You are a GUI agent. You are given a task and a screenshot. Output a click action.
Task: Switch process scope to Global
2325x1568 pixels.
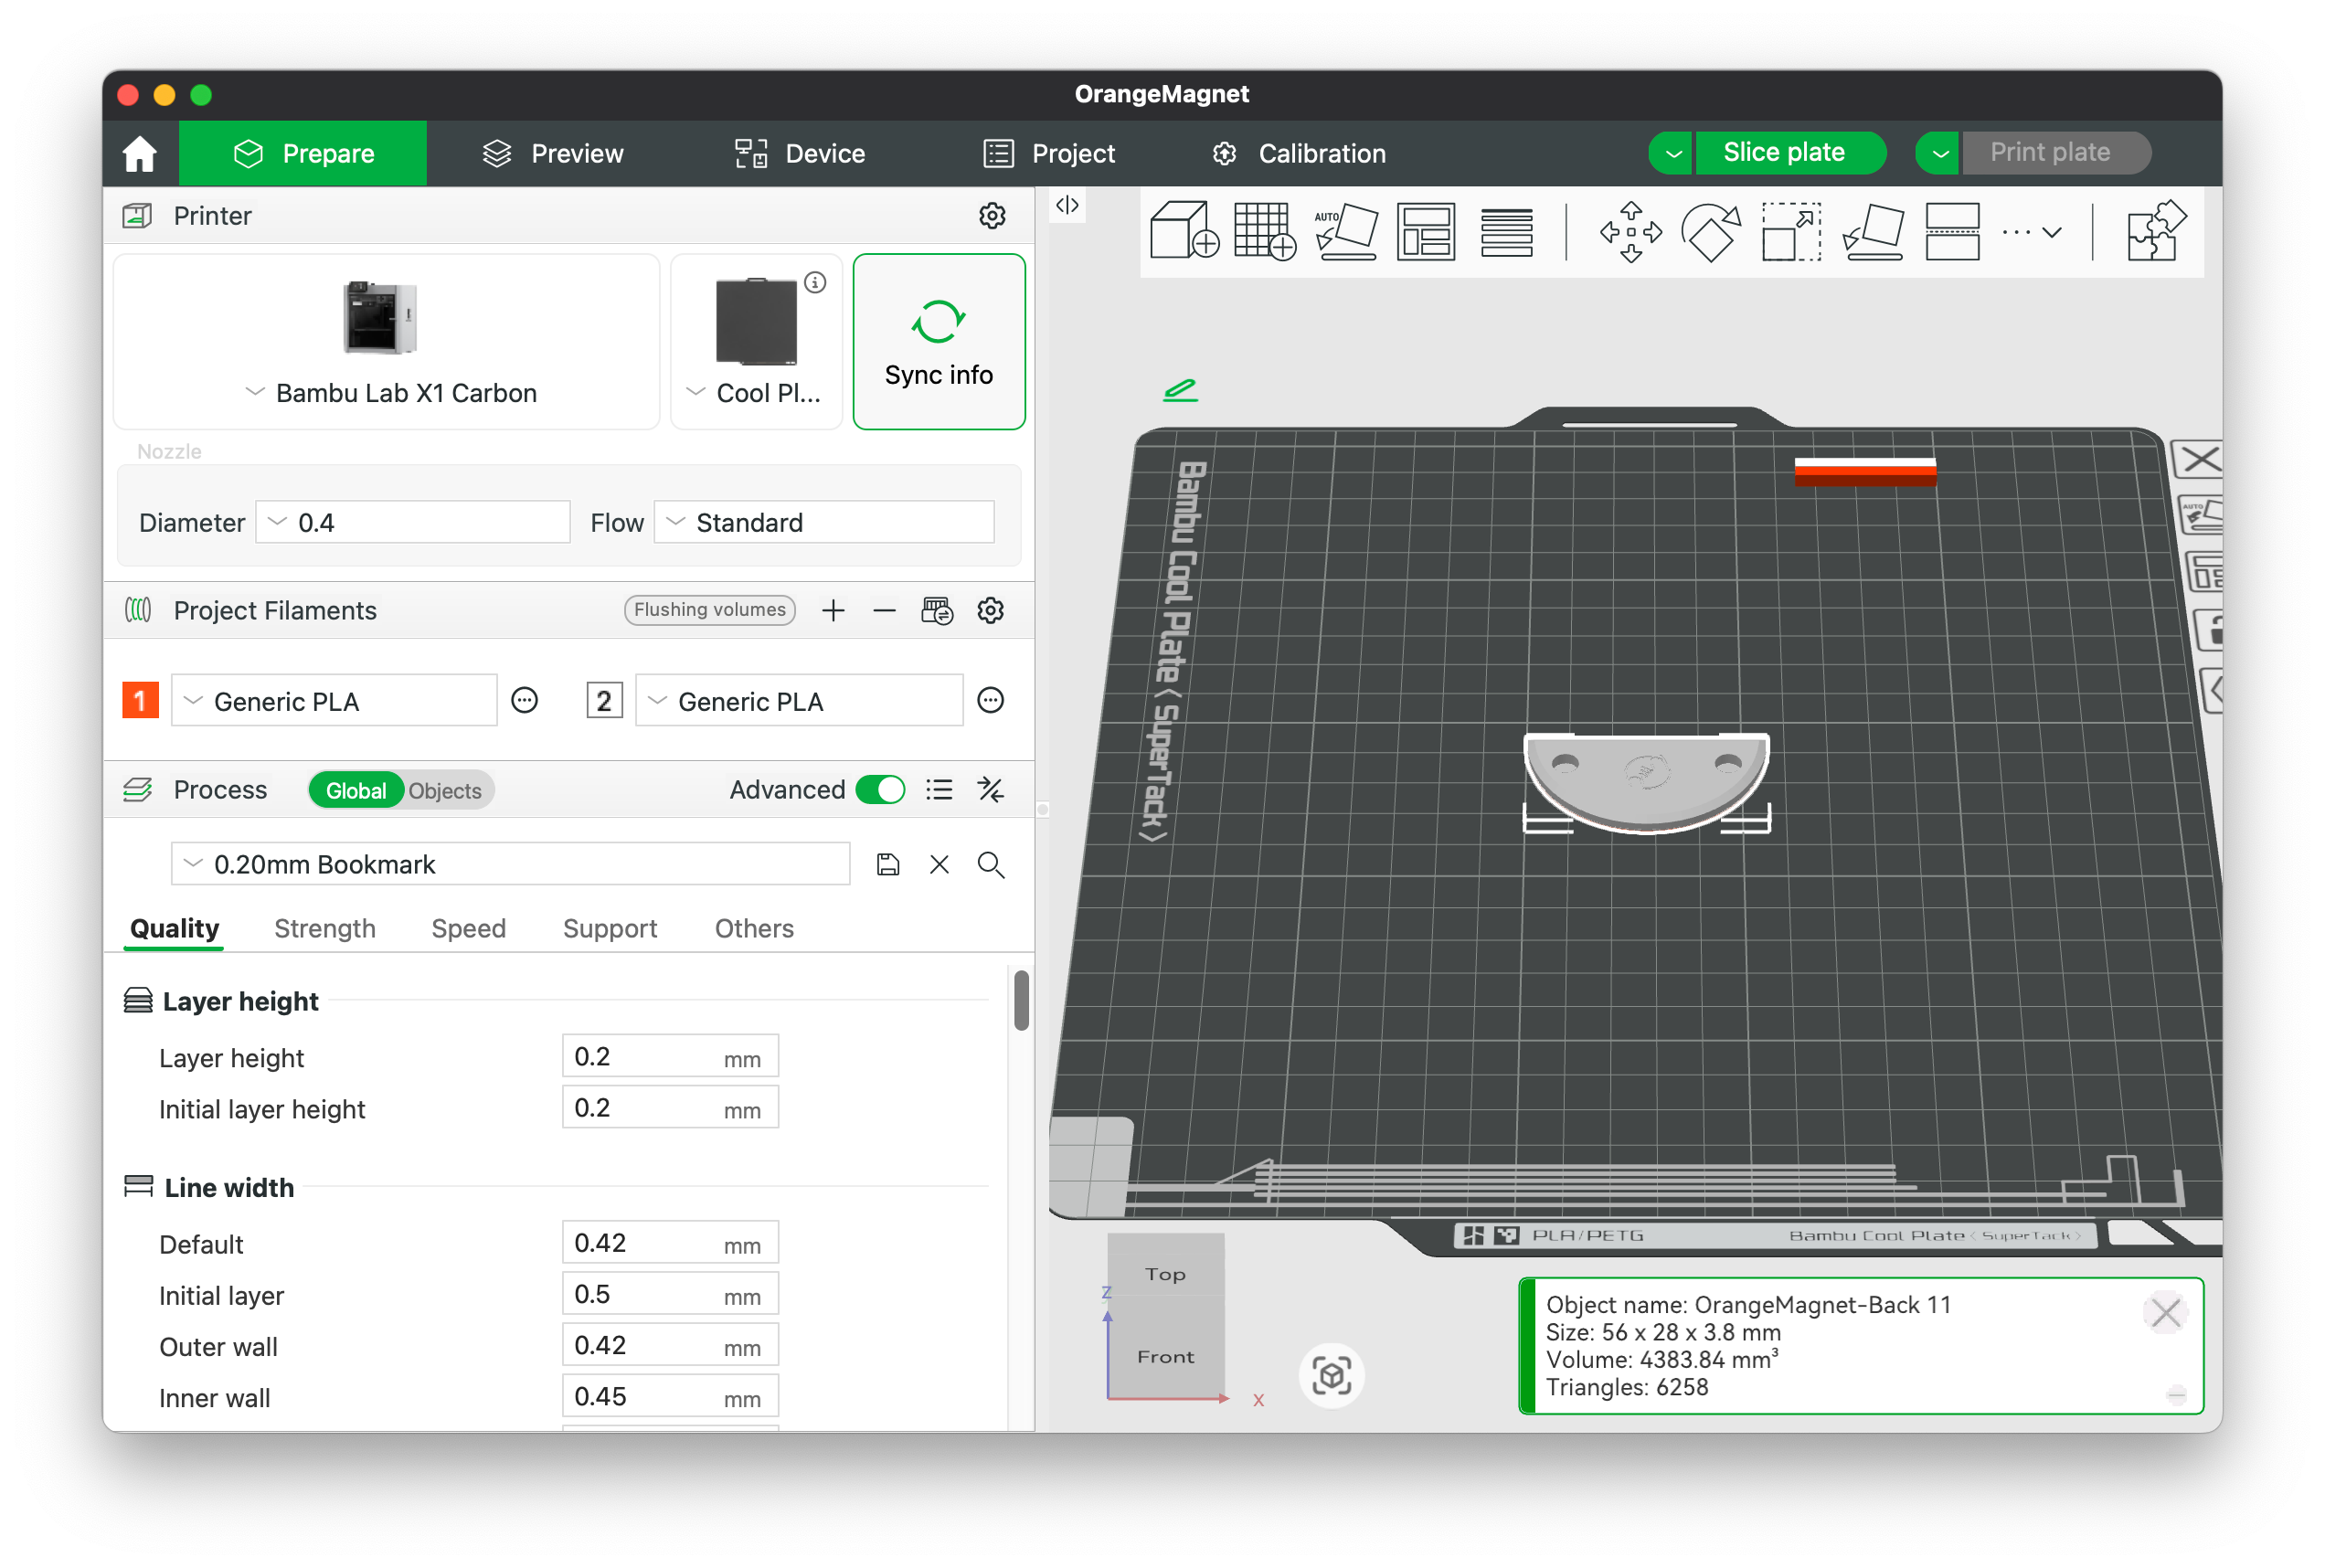(355, 790)
